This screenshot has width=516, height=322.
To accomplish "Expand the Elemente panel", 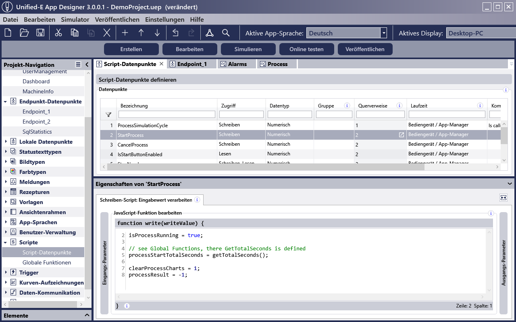I will point(87,315).
